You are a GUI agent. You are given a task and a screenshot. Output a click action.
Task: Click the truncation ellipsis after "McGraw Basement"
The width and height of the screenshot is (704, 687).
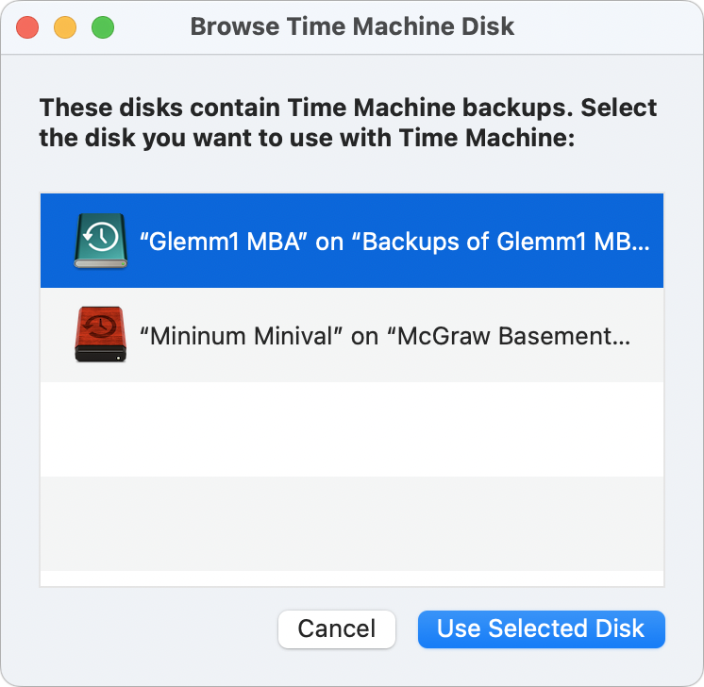[622, 342]
